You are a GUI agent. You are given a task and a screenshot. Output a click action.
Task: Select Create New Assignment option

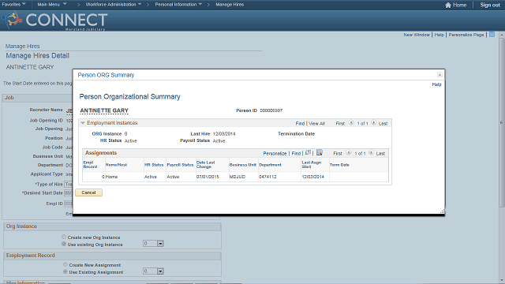pyautogui.click(x=65, y=265)
